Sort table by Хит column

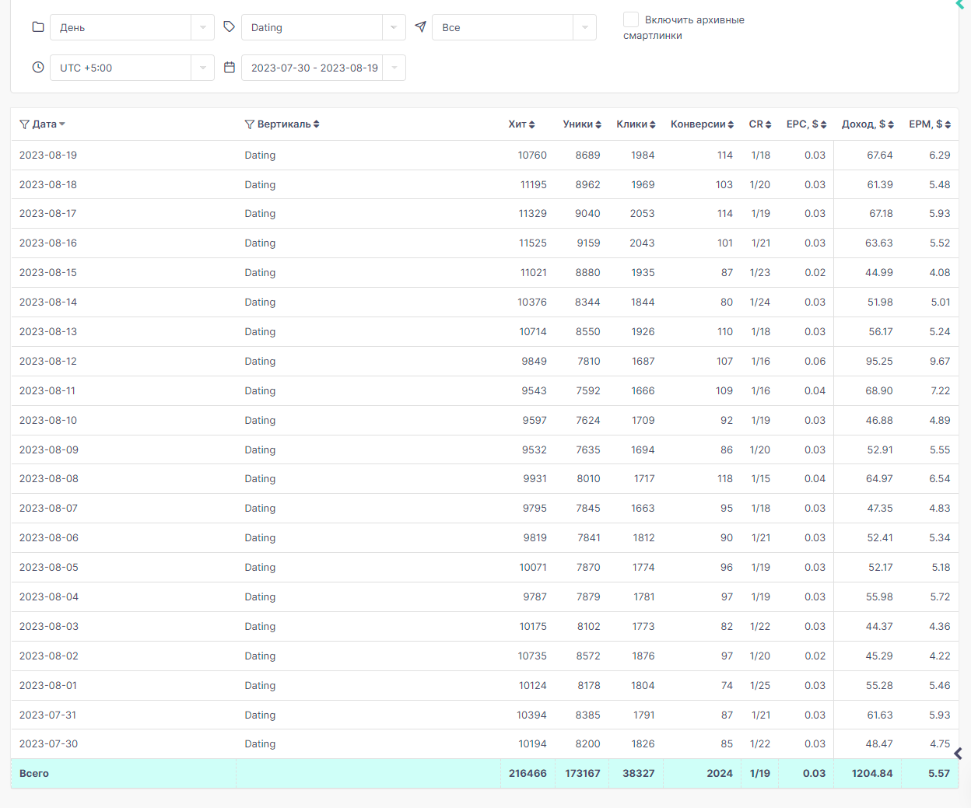[522, 124]
